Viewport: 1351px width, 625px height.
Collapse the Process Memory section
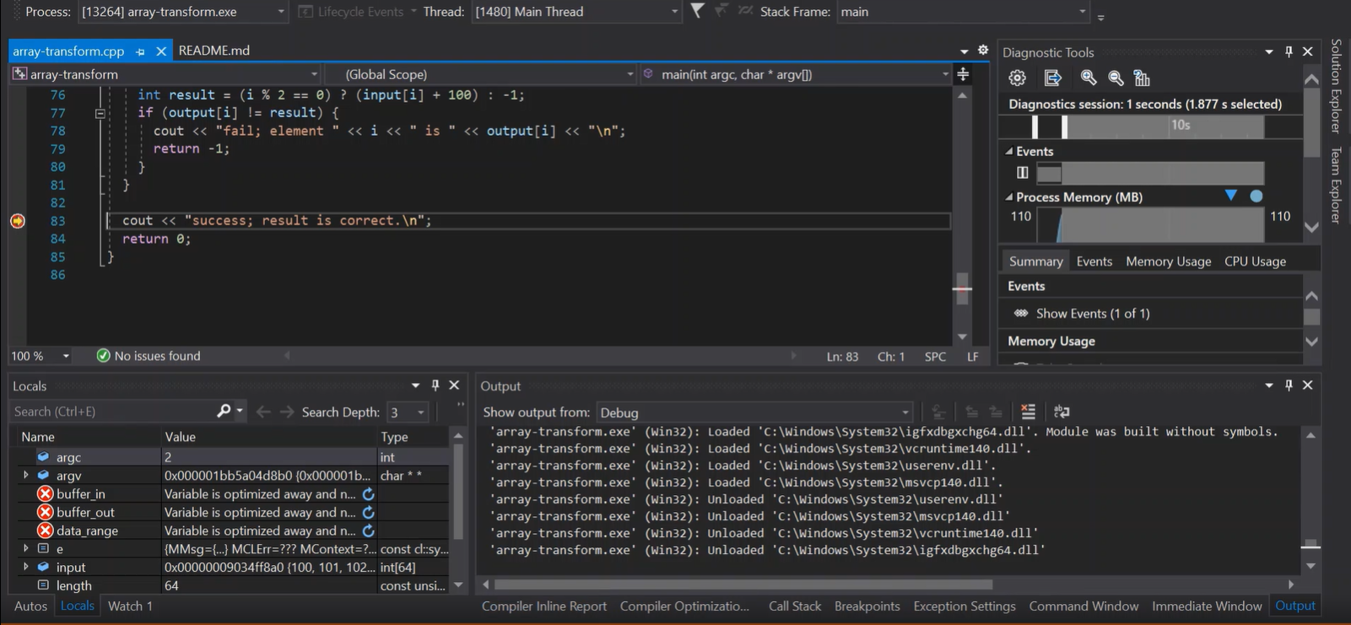click(1009, 197)
